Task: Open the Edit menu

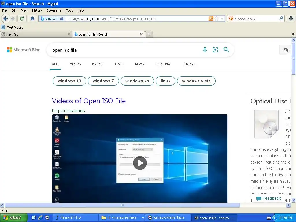Action: (x=14, y=10)
